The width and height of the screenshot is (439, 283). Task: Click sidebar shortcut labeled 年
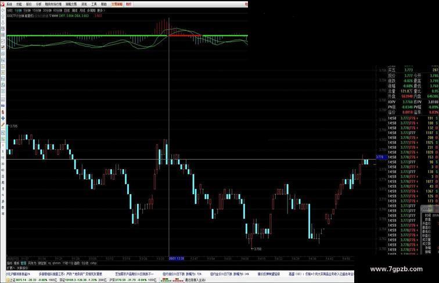tap(3, 213)
